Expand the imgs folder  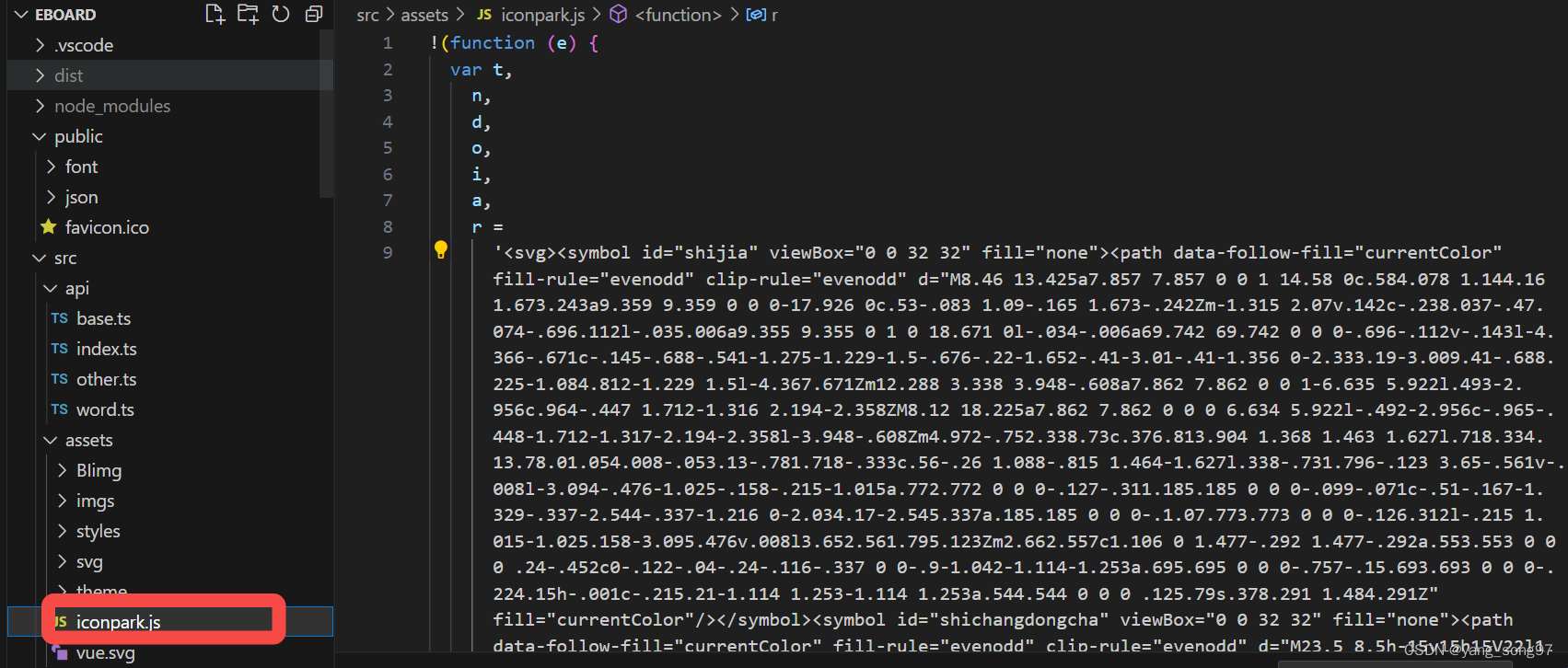click(x=62, y=501)
